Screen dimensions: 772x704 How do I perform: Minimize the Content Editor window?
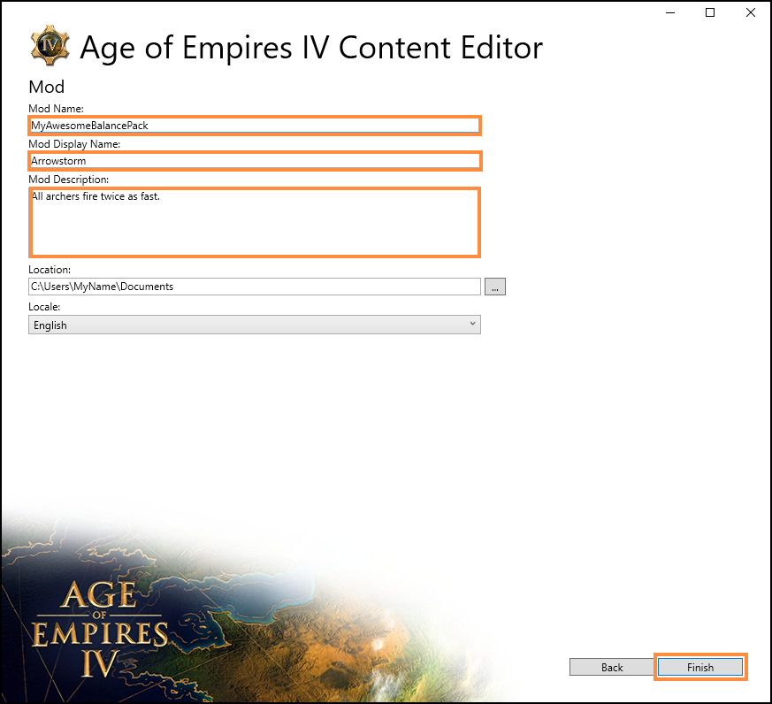pos(670,12)
